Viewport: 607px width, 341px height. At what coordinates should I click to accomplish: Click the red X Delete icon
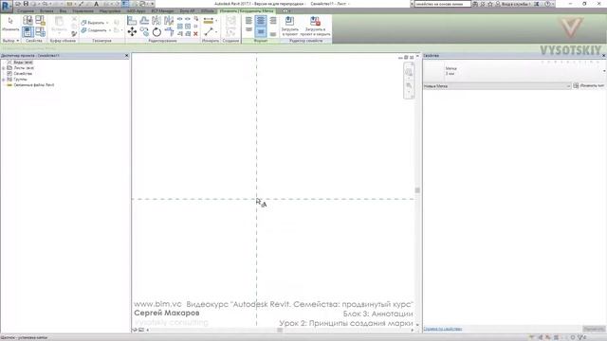coord(195,34)
